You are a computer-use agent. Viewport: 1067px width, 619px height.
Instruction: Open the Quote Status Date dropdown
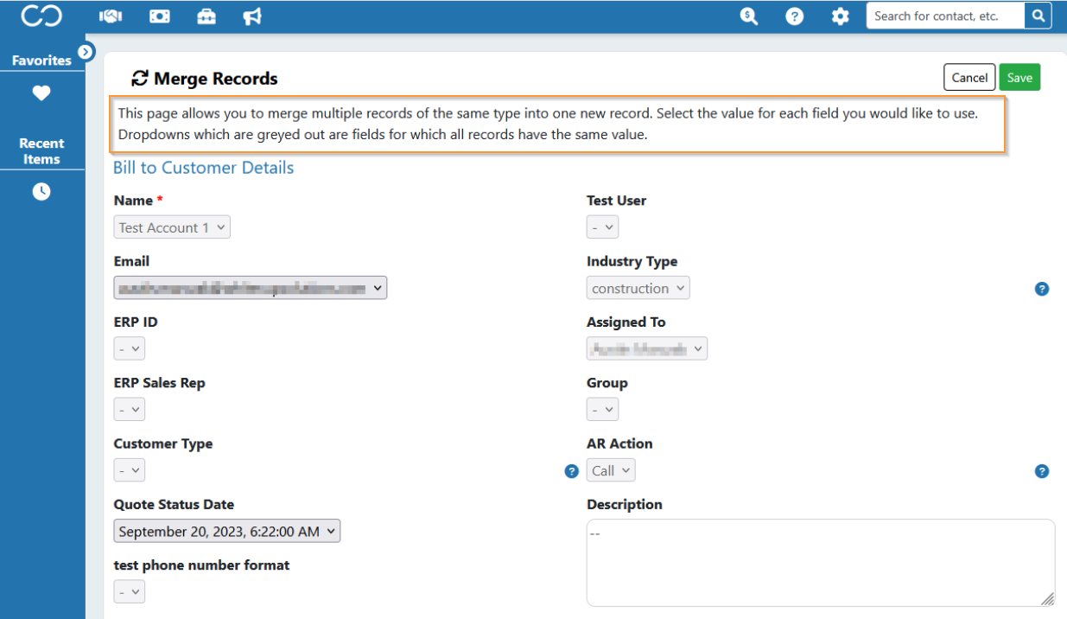(227, 531)
